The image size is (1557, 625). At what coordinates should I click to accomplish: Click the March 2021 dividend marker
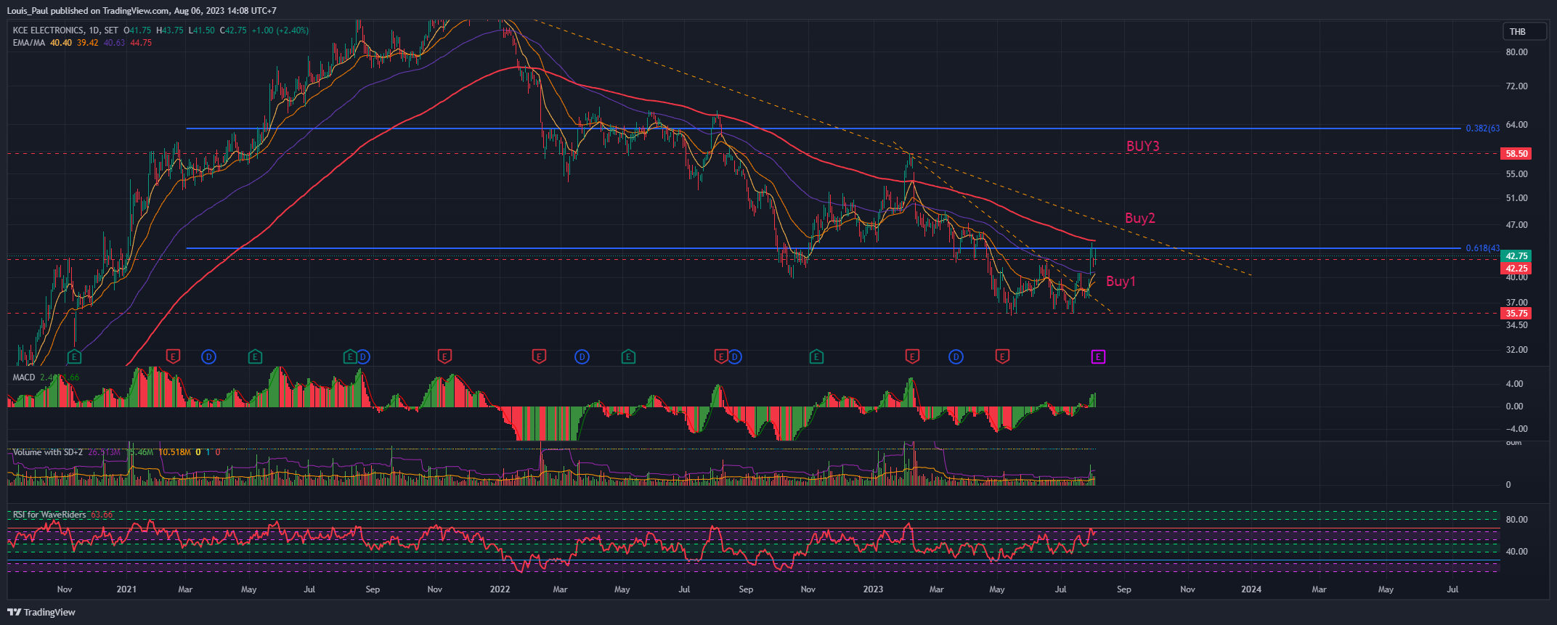pos(208,356)
